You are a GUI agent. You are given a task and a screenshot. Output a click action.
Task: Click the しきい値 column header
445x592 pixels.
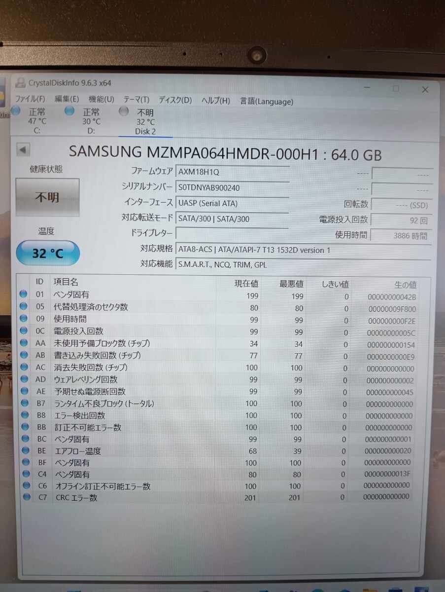coord(335,284)
